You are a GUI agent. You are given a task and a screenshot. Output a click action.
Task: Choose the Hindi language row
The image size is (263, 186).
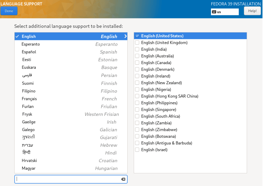(x=71, y=153)
